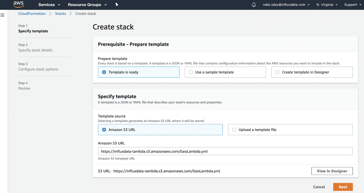Open the AWS home via the AWS logo
Image resolution: width=364 pixels, height=193 pixels.
[x=18, y=5]
